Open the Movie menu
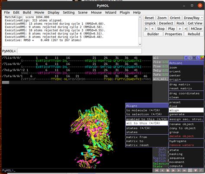205x174 pixels. coord(39,13)
